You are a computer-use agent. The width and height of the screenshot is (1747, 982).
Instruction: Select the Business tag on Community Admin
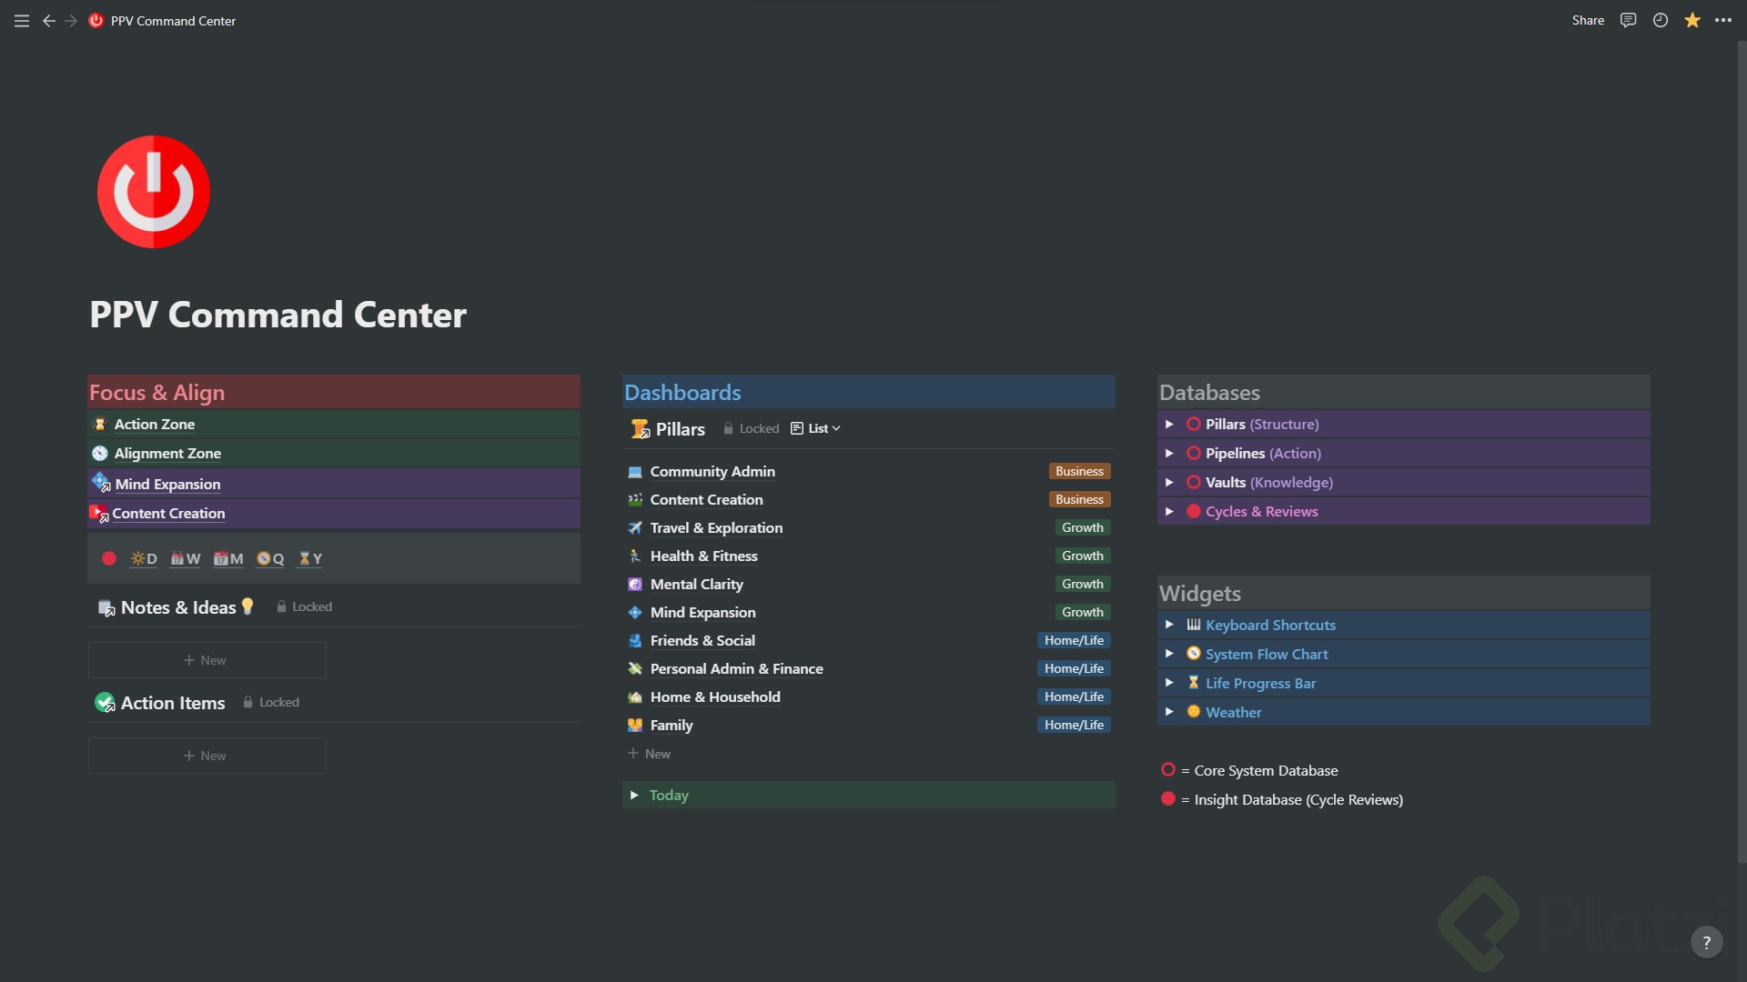coord(1079,471)
